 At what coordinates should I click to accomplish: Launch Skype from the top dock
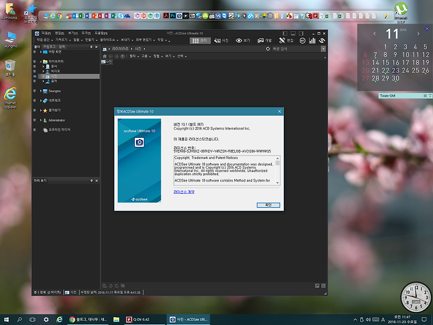click(x=121, y=16)
